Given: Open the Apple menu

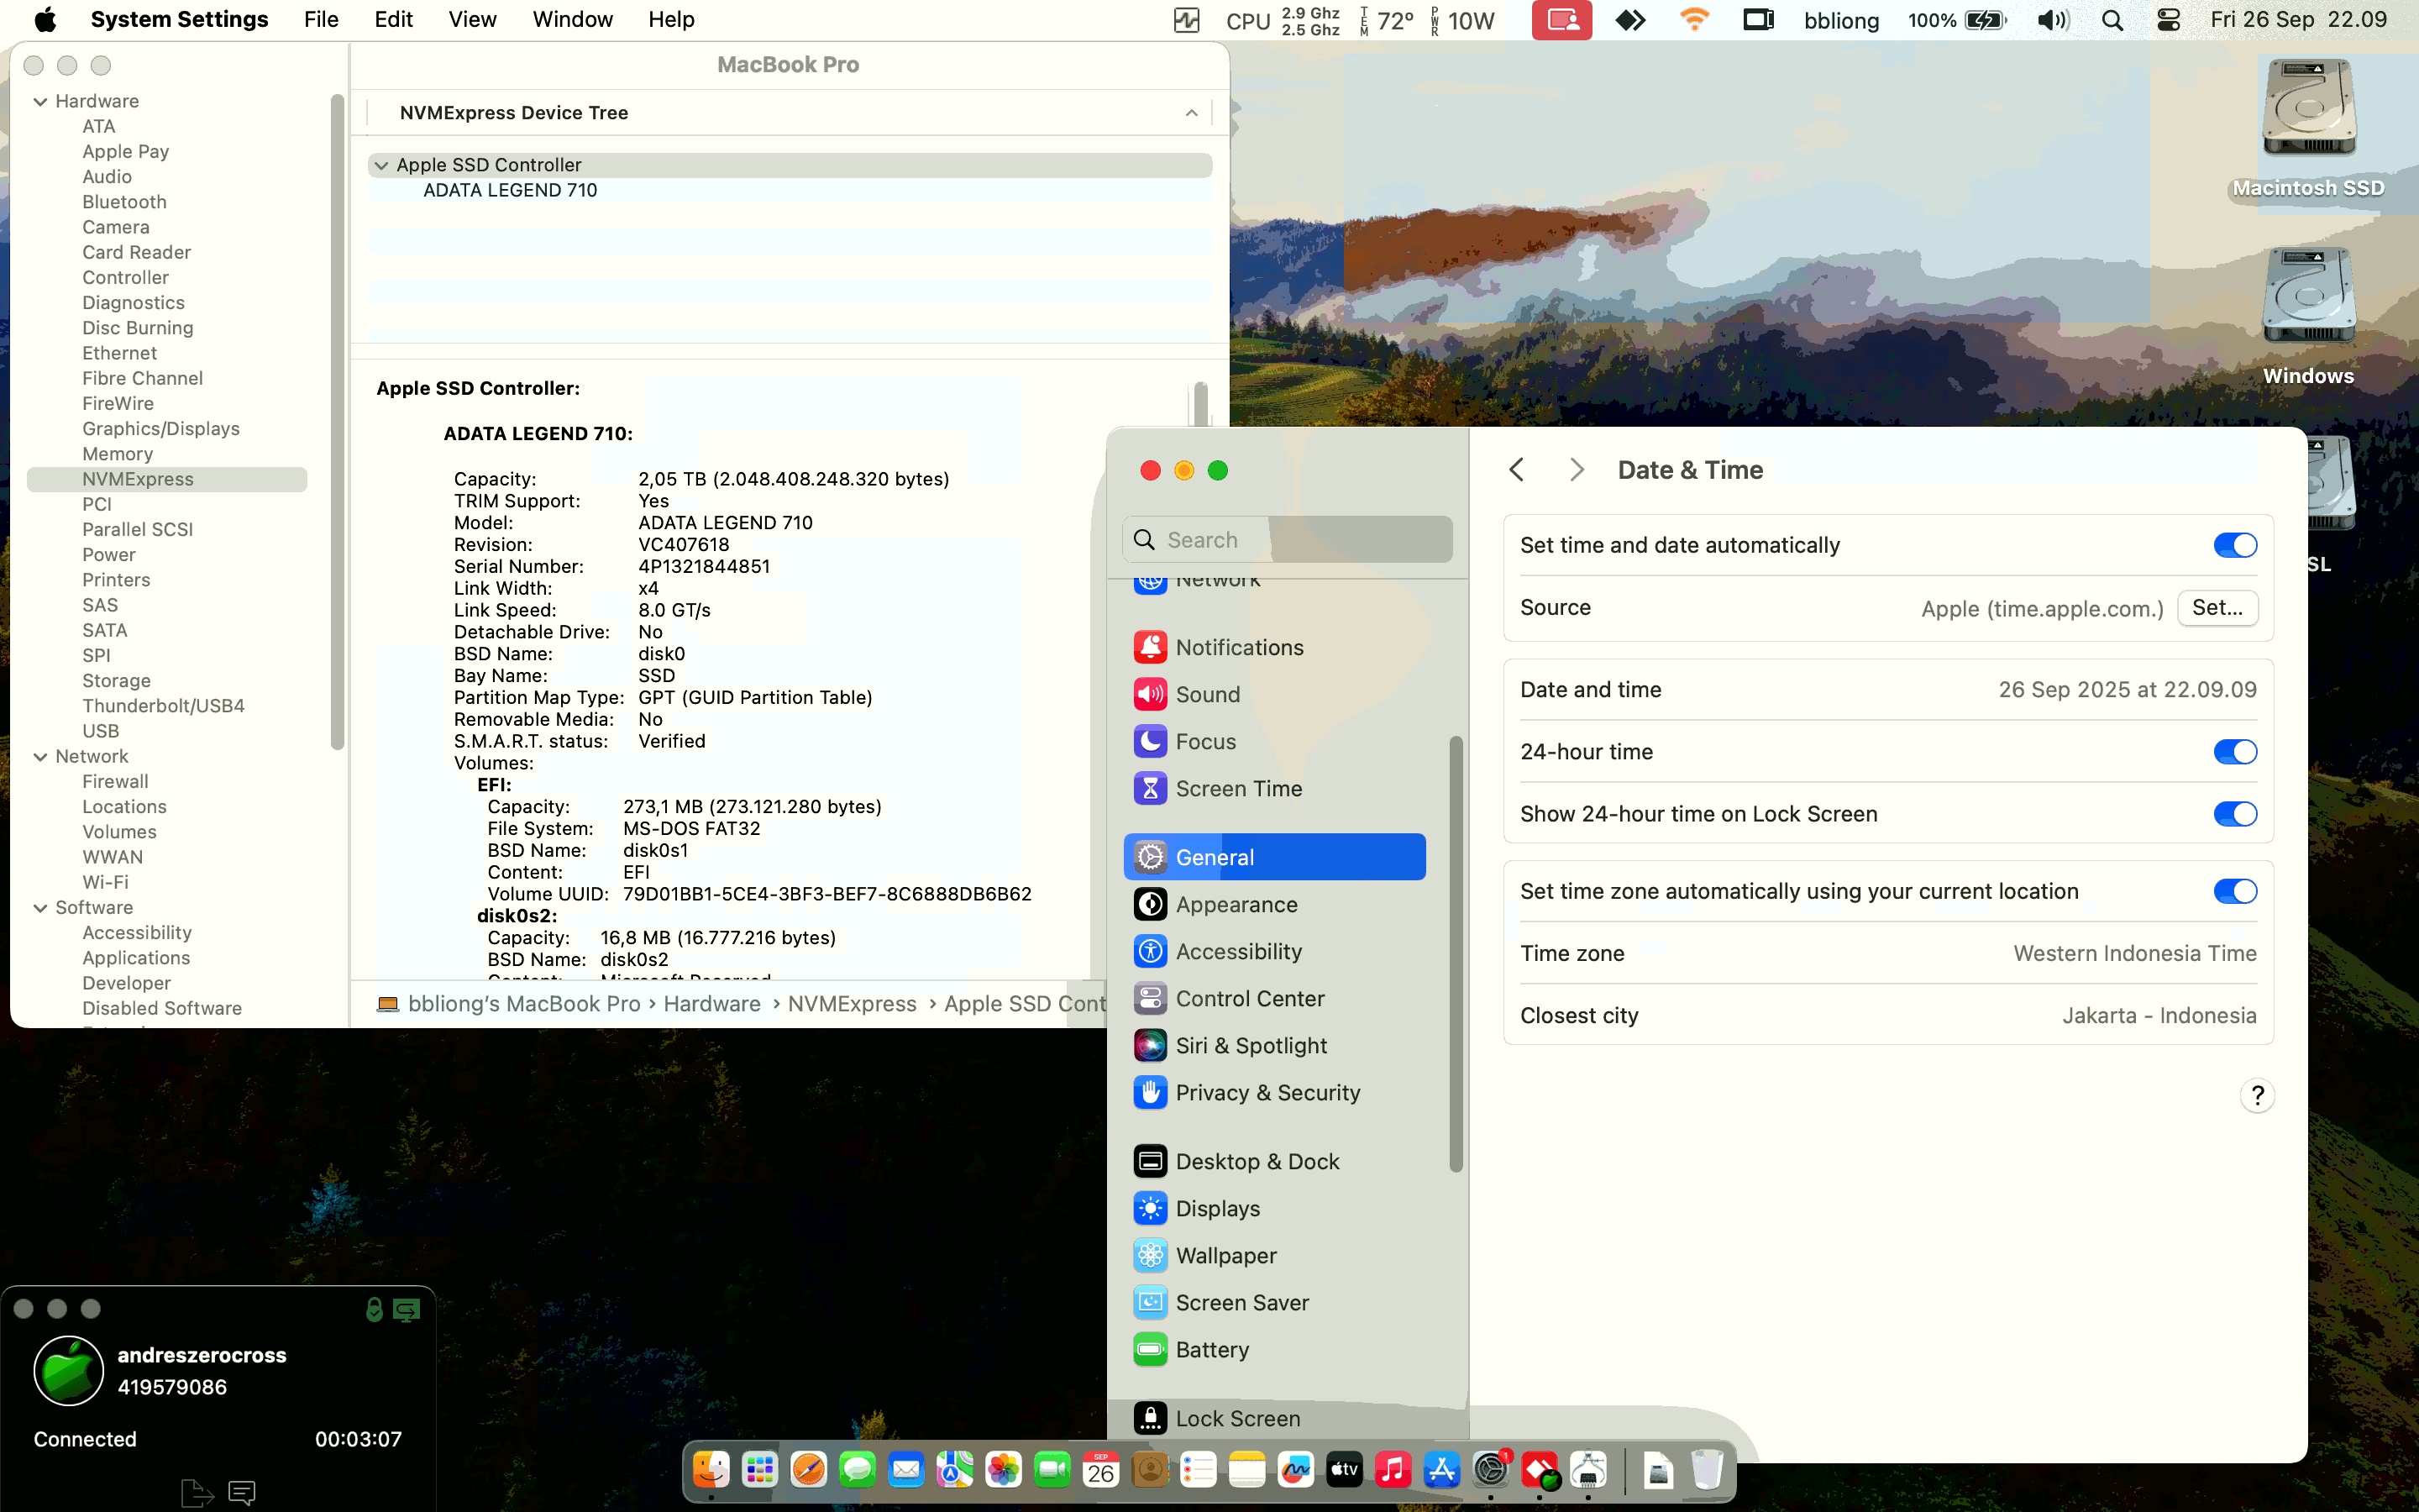Looking at the screenshot, I should click(x=46, y=20).
